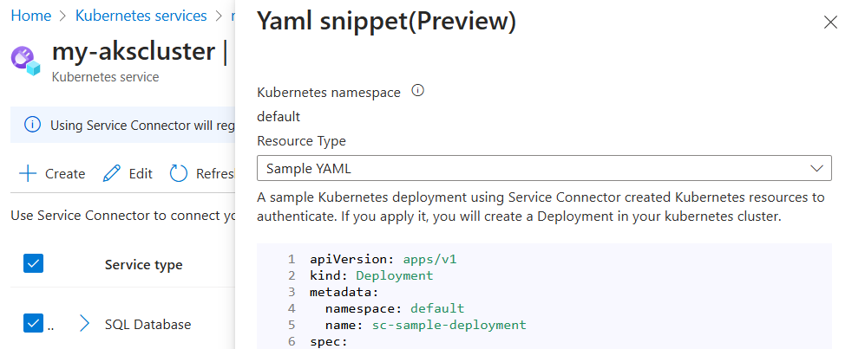The height and width of the screenshot is (349, 852).
Task: Click the sc-sample-deployment name in YAML
Action: click(449, 325)
